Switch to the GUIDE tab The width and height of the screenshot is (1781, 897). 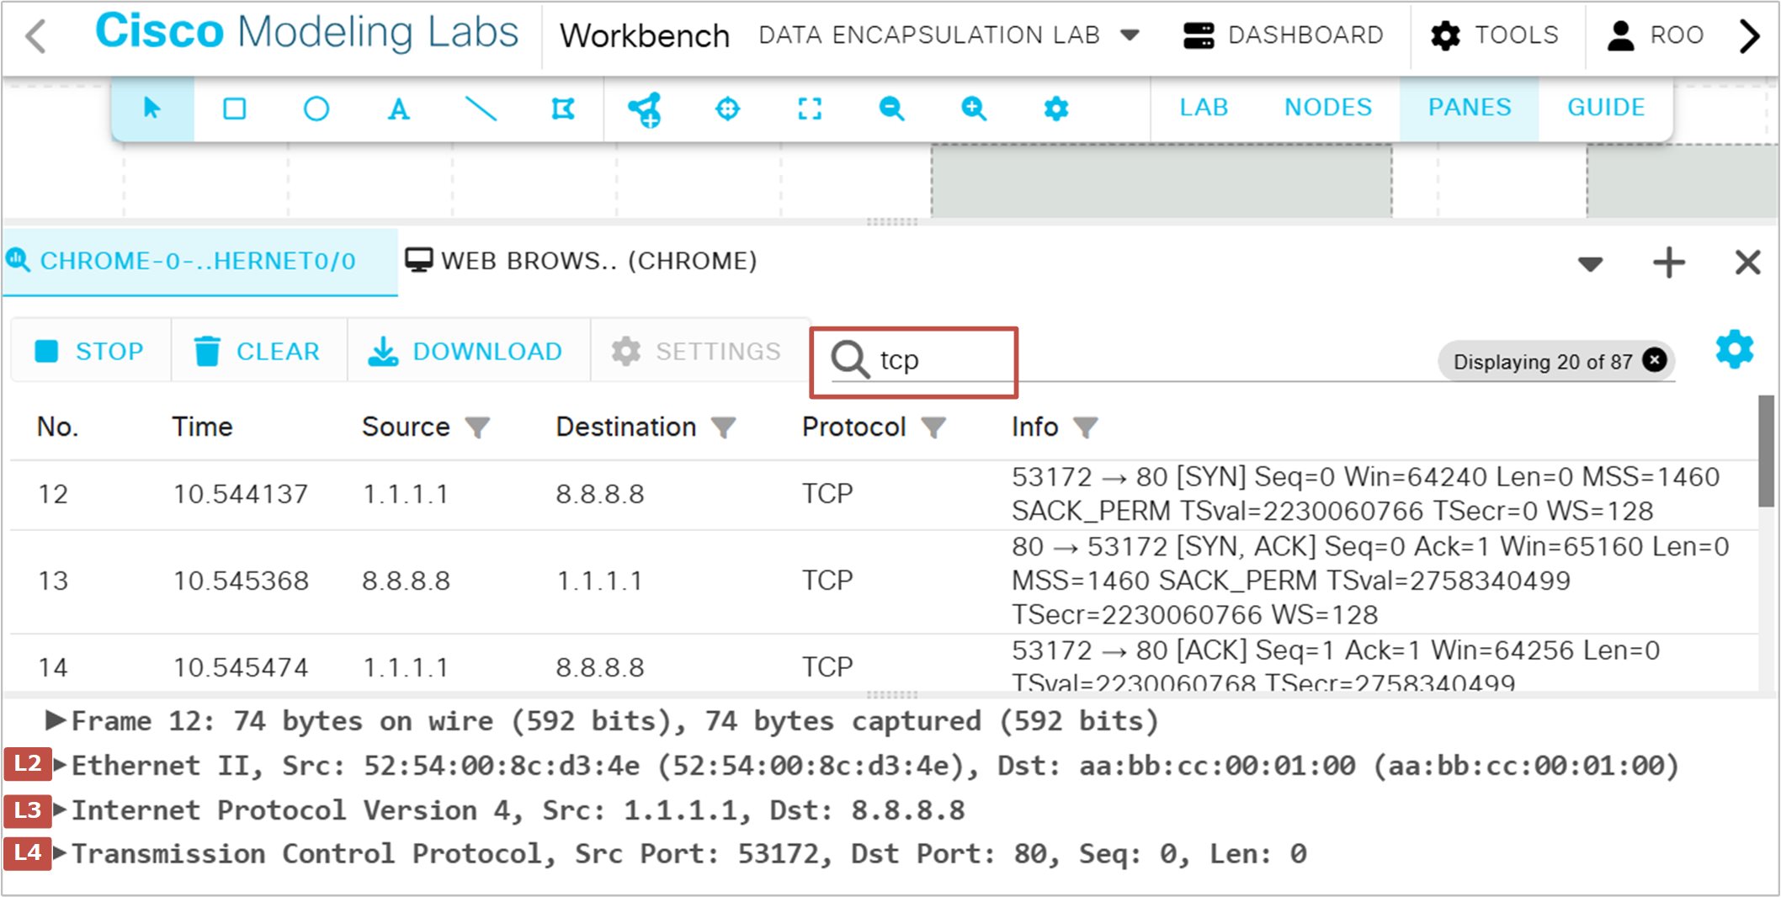[1606, 108]
